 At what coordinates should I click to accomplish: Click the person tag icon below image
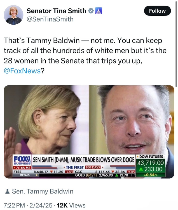(8, 192)
